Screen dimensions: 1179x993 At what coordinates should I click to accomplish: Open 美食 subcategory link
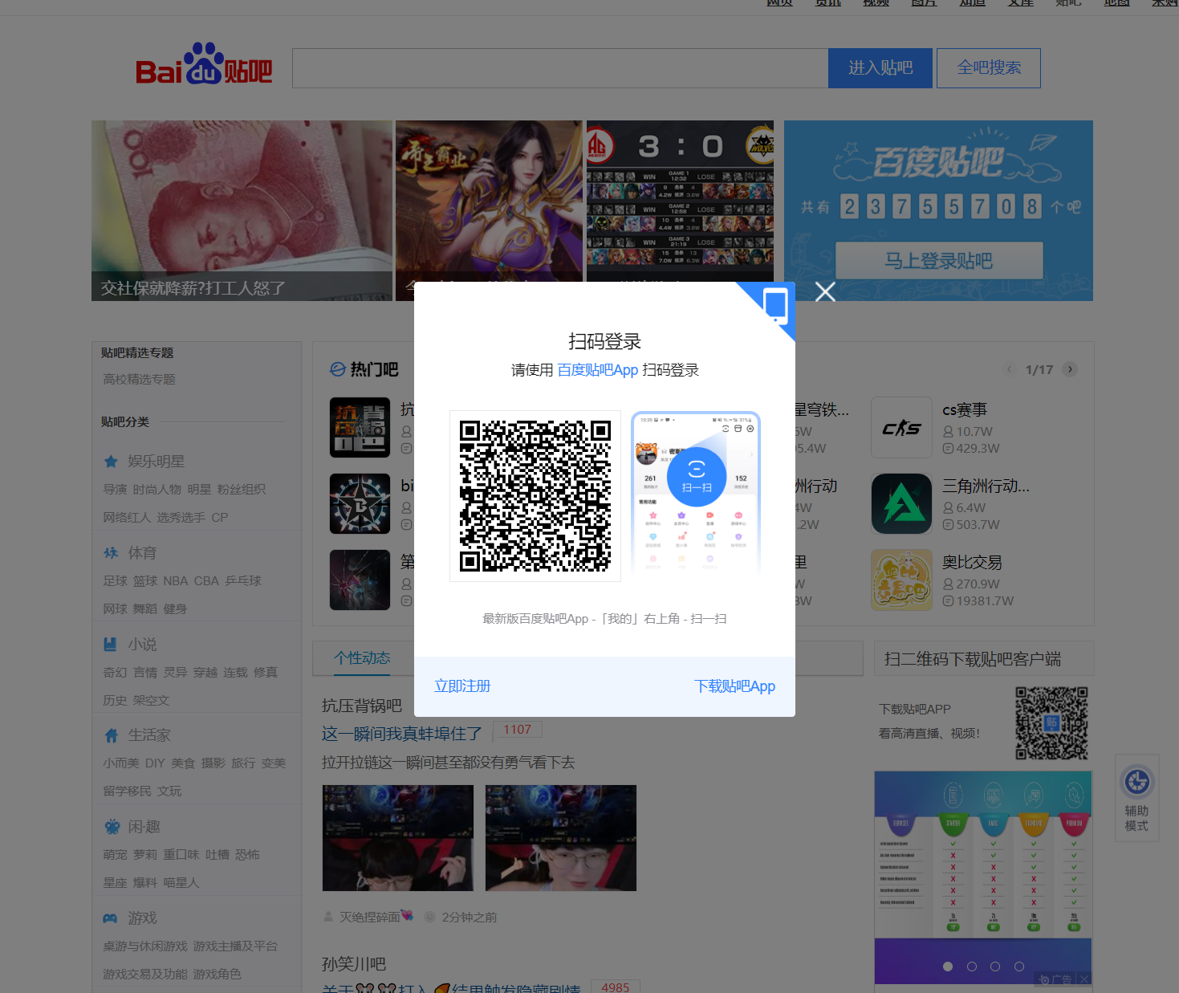[x=183, y=763]
